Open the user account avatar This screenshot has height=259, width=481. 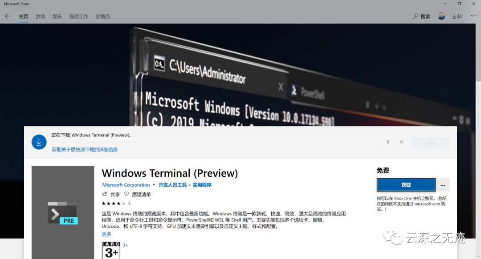[441, 16]
